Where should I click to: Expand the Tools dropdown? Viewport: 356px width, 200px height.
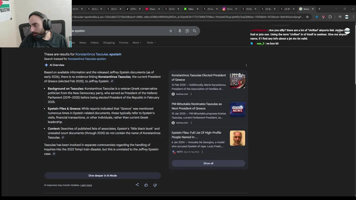coord(151,42)
